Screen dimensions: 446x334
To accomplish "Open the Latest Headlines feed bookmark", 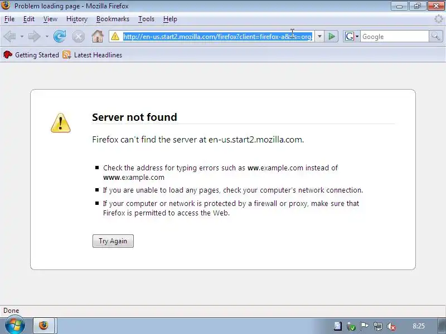I will pos(92,55).
